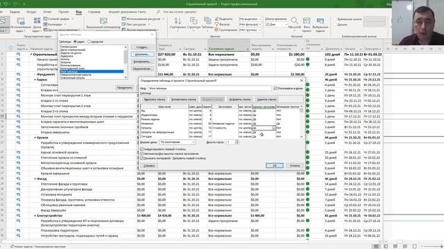Click the Tables (Таблицы) icon
This screenshot has height=249, width=444.
click(207, 21)
